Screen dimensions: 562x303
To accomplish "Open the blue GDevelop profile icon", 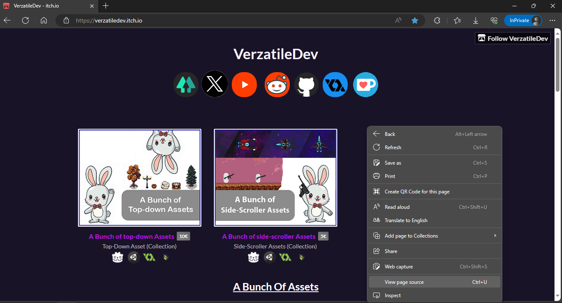I will [335, 85].
